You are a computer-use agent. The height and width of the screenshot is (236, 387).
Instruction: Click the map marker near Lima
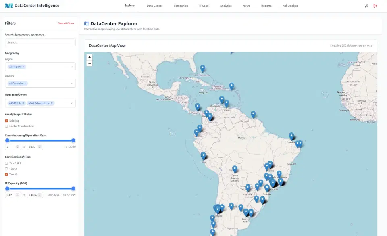coord(204,154)
